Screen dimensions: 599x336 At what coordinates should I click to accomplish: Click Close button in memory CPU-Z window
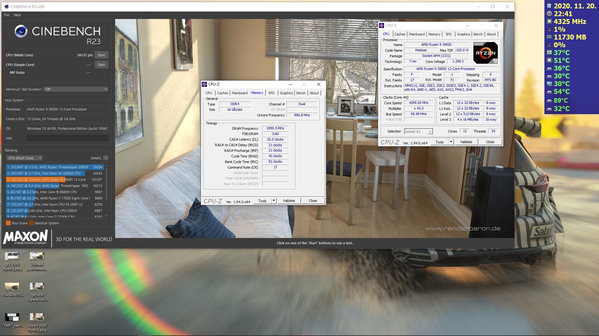[313, 201]
